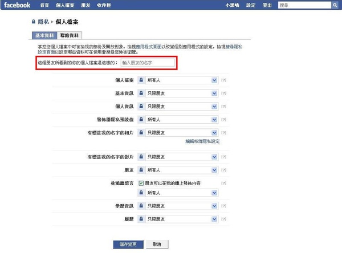Open the 學歷資訊 privacy dropdown
342x253 pixels.
[x=182, y=206]
